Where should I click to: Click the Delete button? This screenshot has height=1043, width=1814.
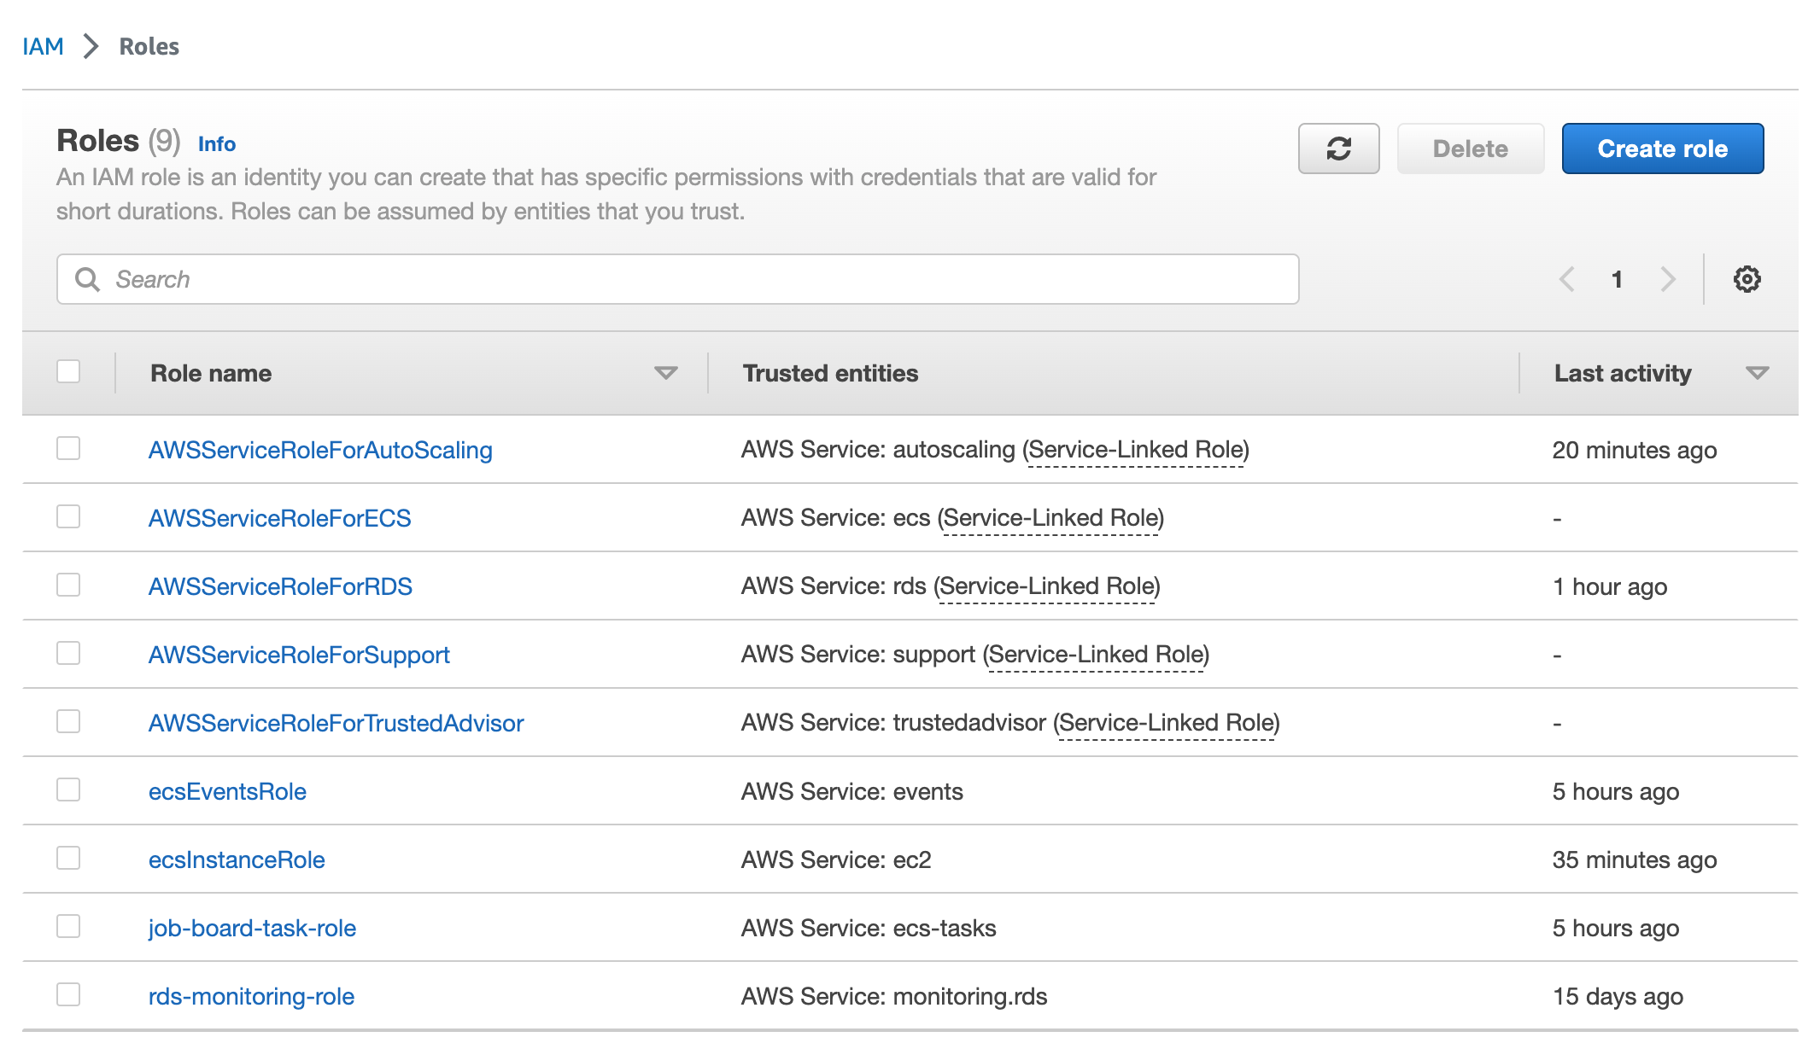coord(1470,149)
